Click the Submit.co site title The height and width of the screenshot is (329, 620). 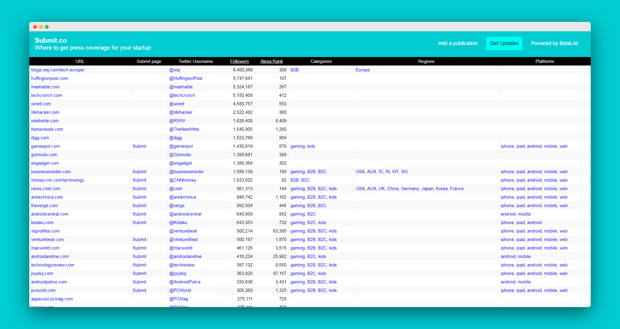tap(51, 40)
